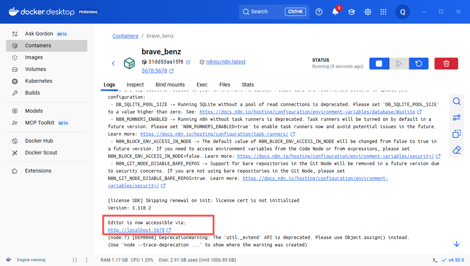Viewport: 470px width, 266px height.
Task: Open the help question-mark icon
Action: (x=319, y=12)
